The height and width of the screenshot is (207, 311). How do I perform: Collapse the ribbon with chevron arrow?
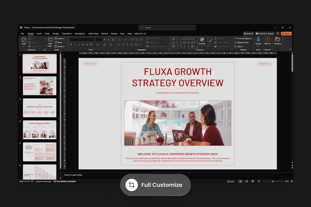point(290,49)
